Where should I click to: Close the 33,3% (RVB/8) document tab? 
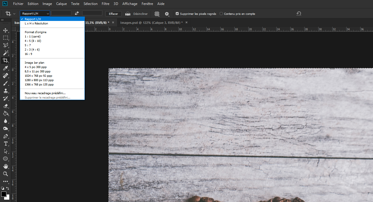coord(113,22)
